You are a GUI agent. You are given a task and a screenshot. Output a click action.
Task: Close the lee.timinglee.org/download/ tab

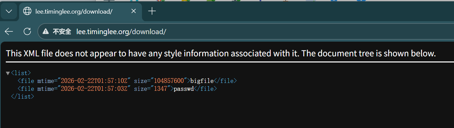133,11
